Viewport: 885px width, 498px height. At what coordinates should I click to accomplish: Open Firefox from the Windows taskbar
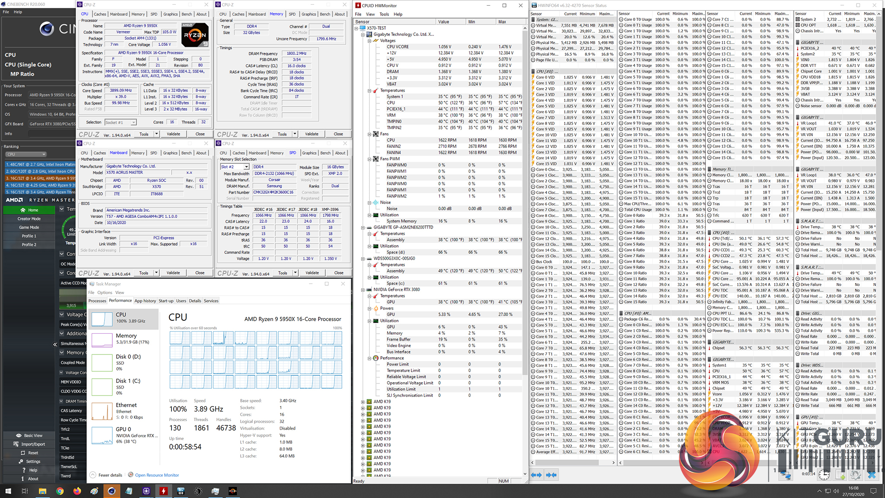(x=77, y=491)
